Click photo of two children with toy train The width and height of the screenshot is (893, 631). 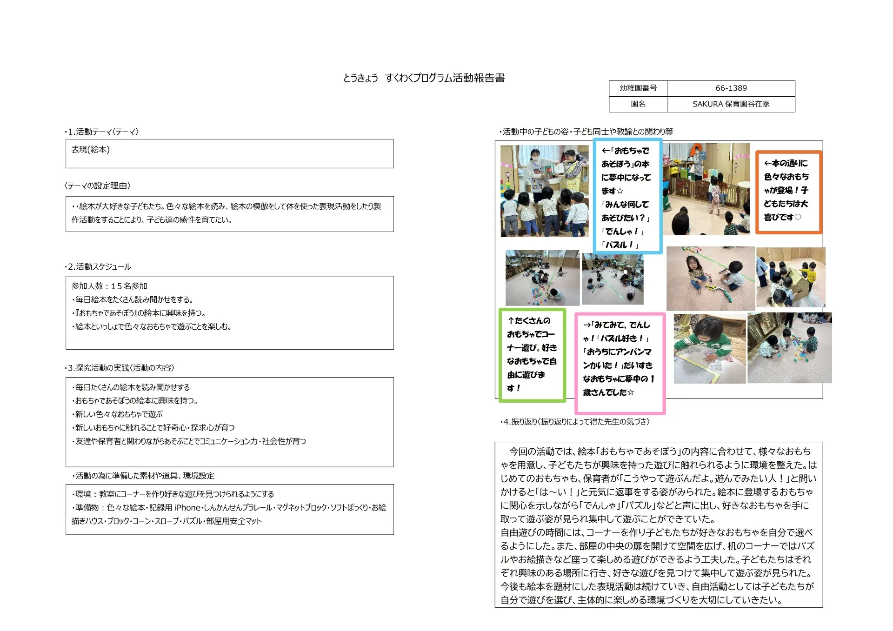click(x=710, y=278)
